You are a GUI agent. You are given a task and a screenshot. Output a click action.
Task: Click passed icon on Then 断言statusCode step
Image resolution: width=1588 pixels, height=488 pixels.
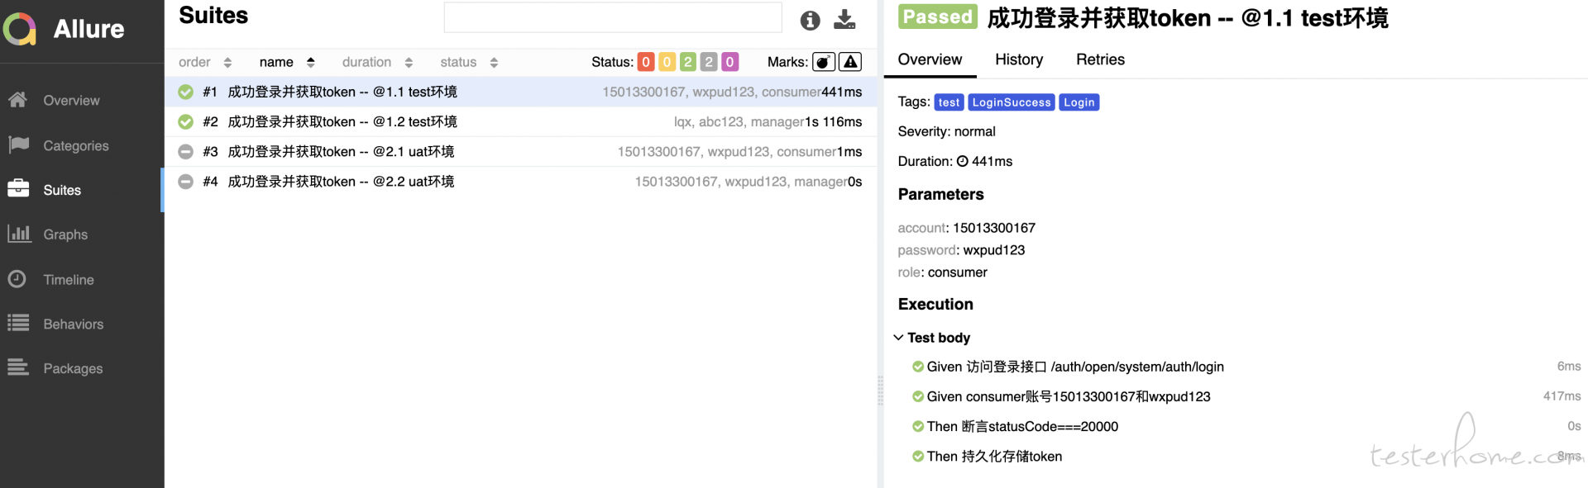(918, 426)
